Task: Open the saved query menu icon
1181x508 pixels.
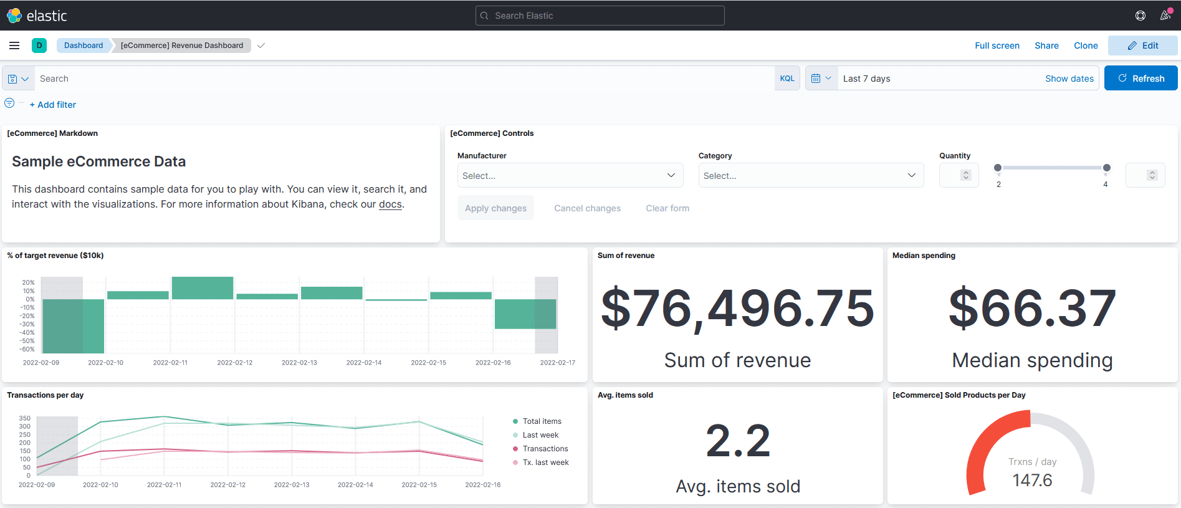Action: (18, 79)
